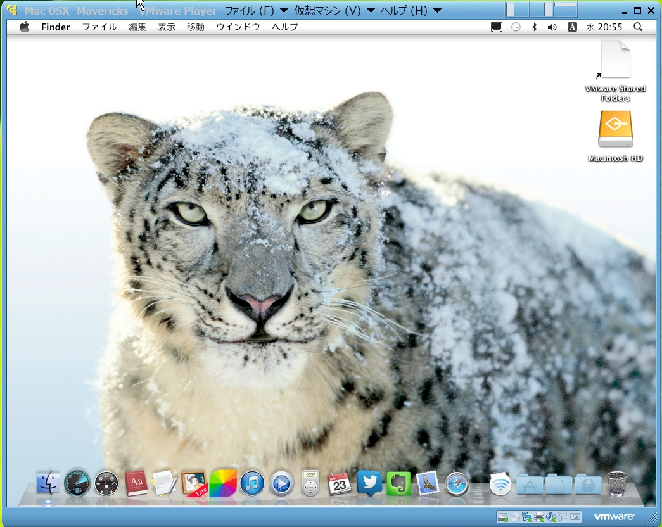The image size is (662, 527).
Task: Open Spotlight search magnifier
Action: [x=638, y=27]
